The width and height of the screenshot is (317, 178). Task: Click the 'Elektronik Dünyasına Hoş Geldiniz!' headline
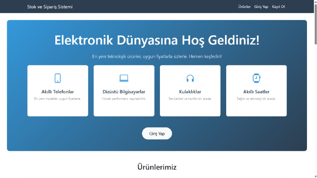[x=157, y=40]
